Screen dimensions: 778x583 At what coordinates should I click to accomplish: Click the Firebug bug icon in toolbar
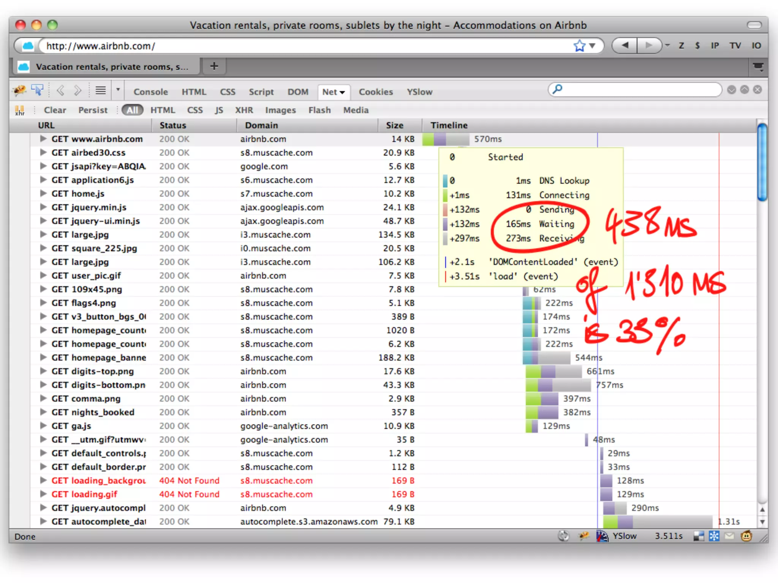19,90
